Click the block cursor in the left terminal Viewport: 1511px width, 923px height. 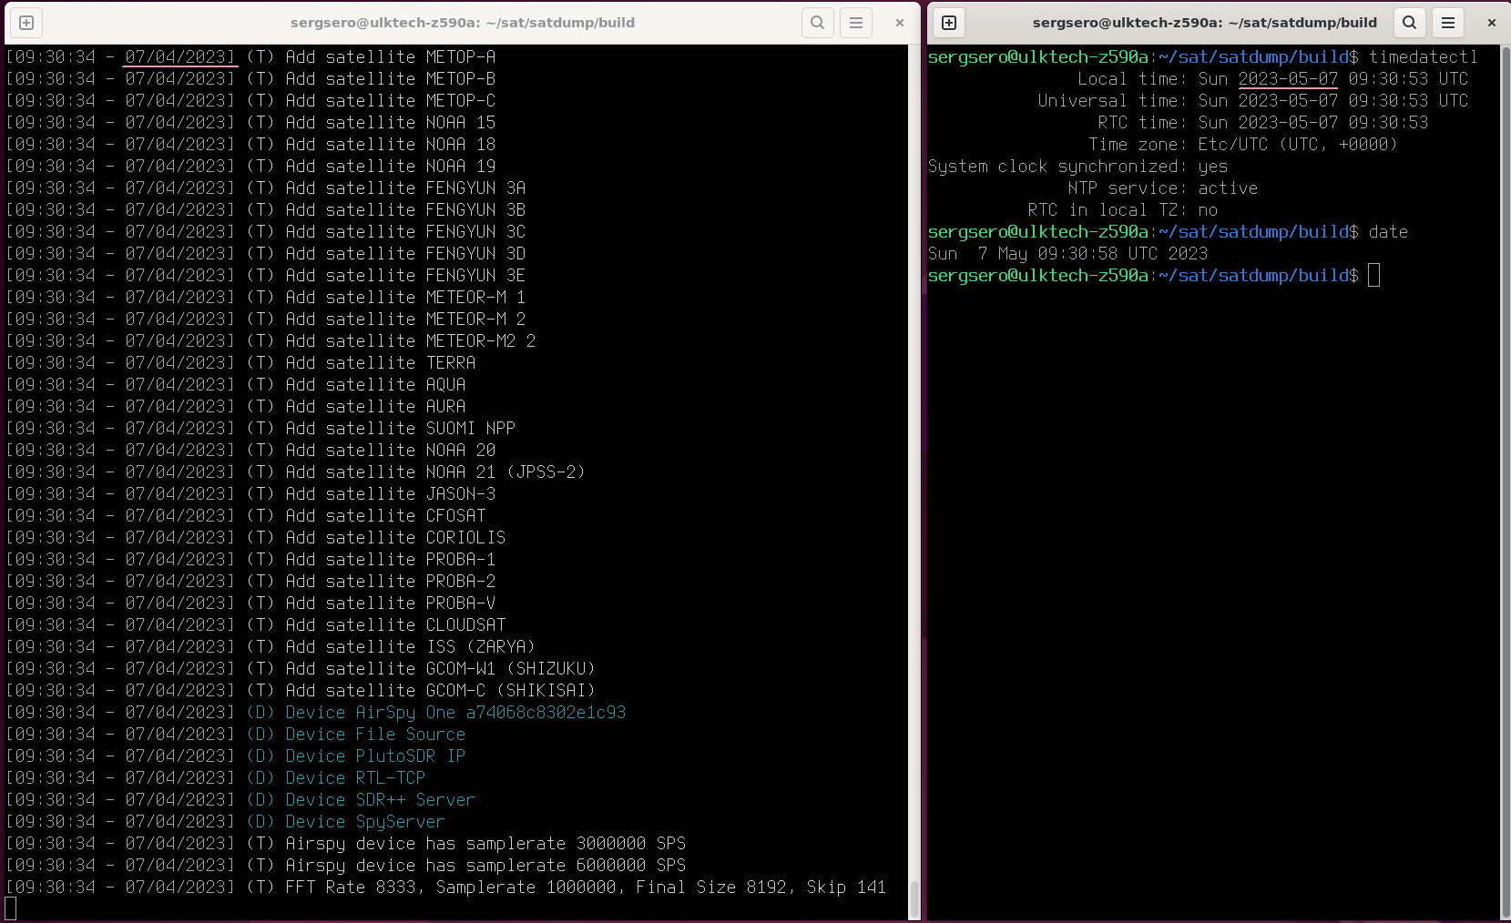point(11,907)
